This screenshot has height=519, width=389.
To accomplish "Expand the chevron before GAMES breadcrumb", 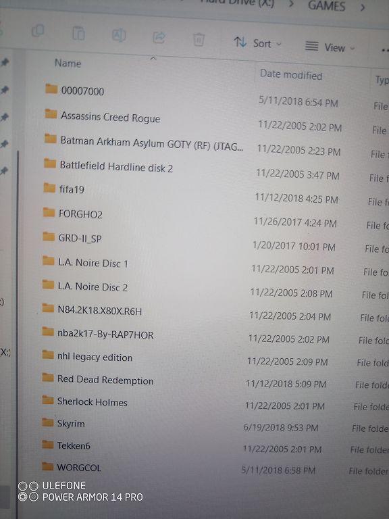I will (291, 4).
